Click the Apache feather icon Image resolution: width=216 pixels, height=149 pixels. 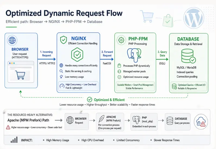click(x=102, y=119)
